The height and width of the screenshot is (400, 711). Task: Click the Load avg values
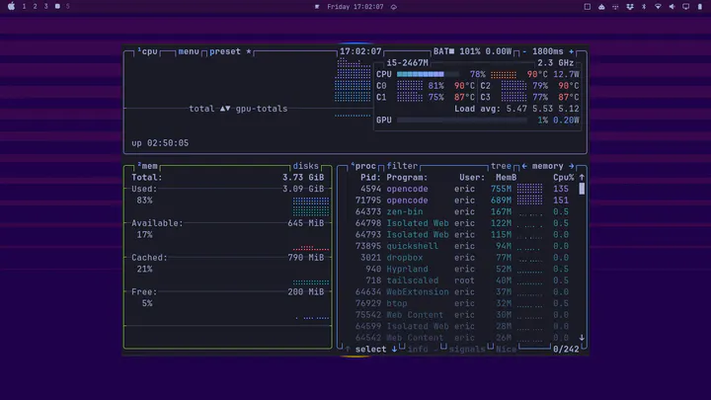[x=543, y=109]
